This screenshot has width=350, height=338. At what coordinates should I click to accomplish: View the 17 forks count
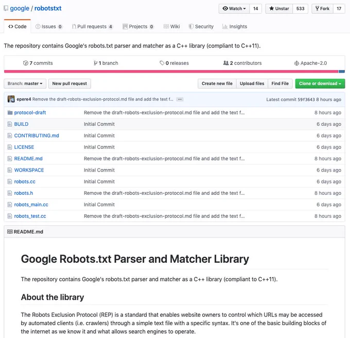[x=339, y=8]
